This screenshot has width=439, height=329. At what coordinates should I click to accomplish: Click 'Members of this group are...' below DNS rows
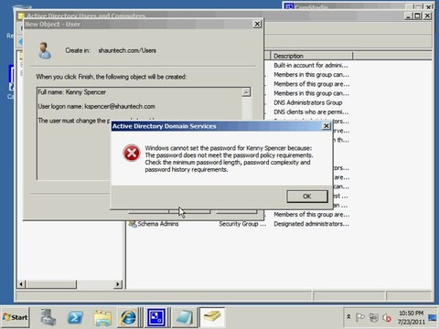[312, 215]
